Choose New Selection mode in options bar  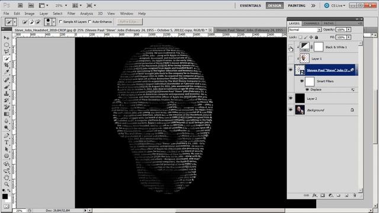coord(25,22)
